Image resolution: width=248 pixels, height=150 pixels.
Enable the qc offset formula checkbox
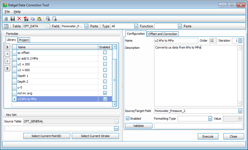point(105,53)
